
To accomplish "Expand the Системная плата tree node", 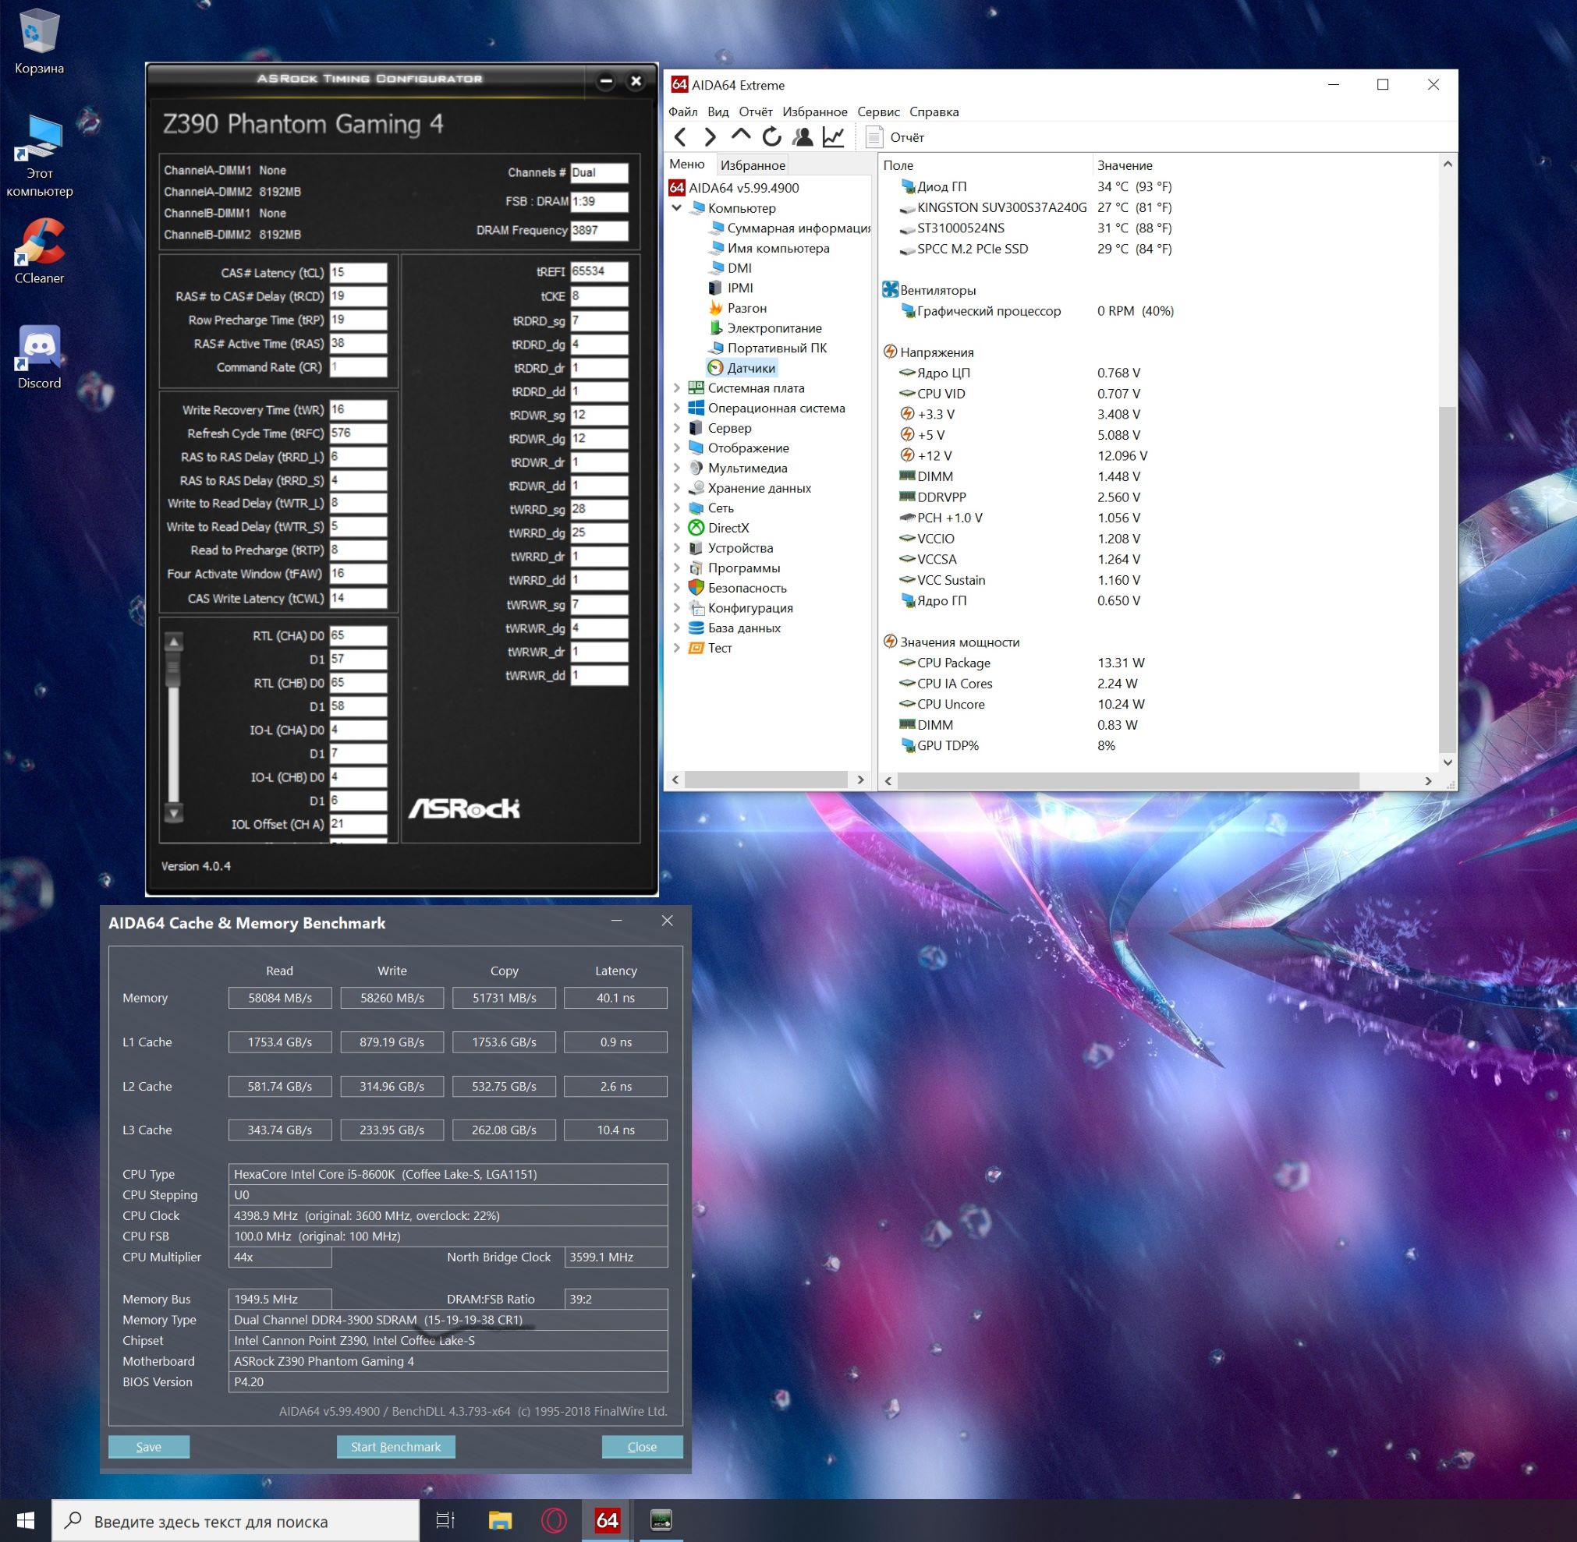I will pos(677,388).
